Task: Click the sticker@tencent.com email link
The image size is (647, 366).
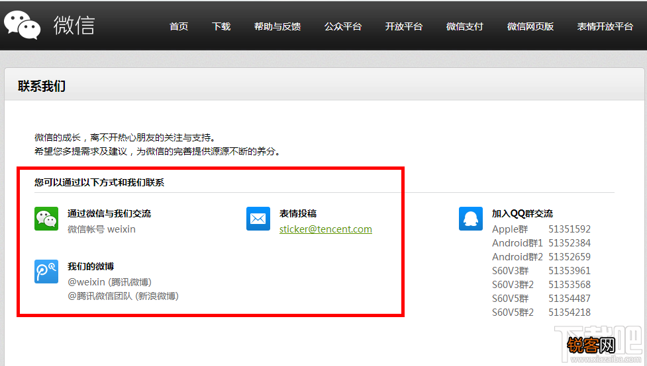Action: coord(326,229)
